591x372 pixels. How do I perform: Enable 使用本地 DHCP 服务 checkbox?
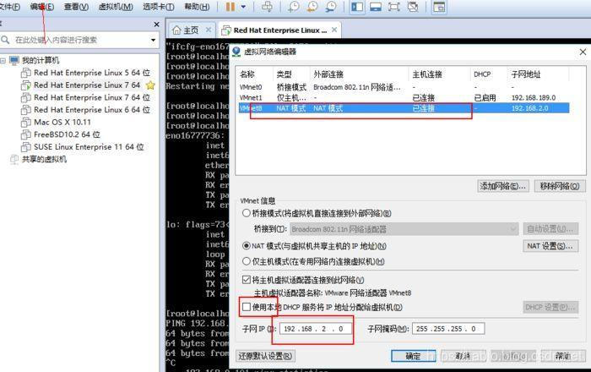coord(247,307)
